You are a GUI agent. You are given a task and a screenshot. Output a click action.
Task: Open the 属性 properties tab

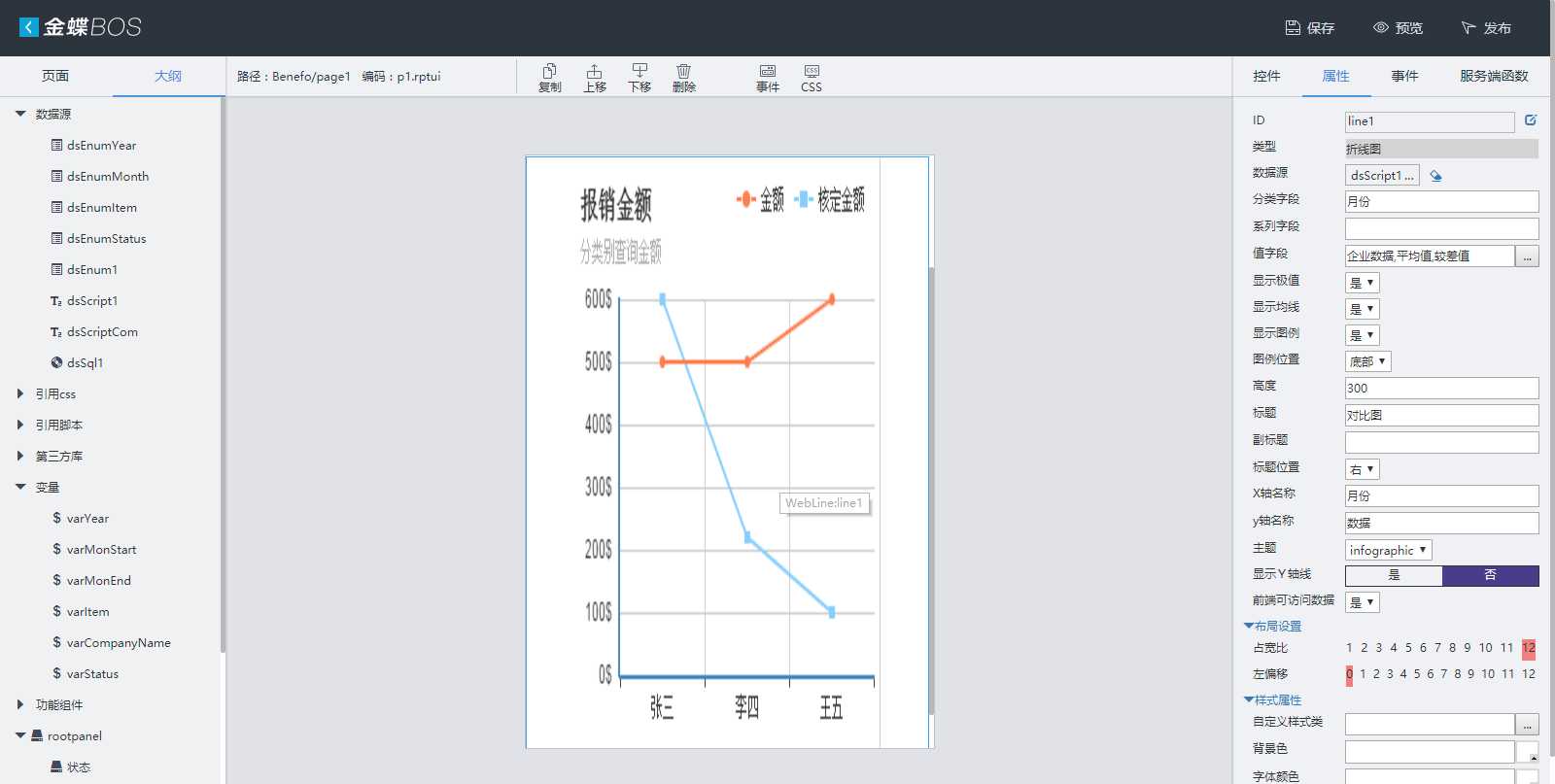1336,76
